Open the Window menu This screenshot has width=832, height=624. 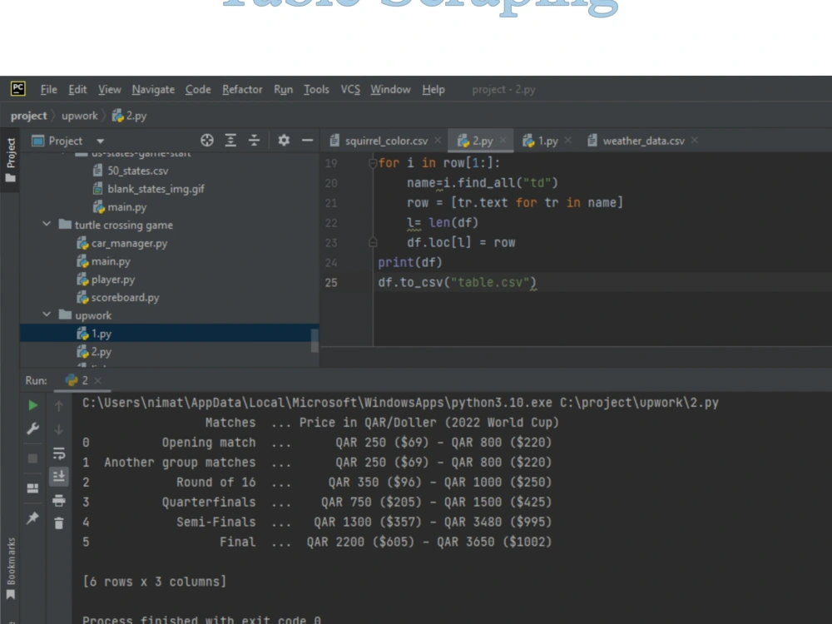[390, 90]
